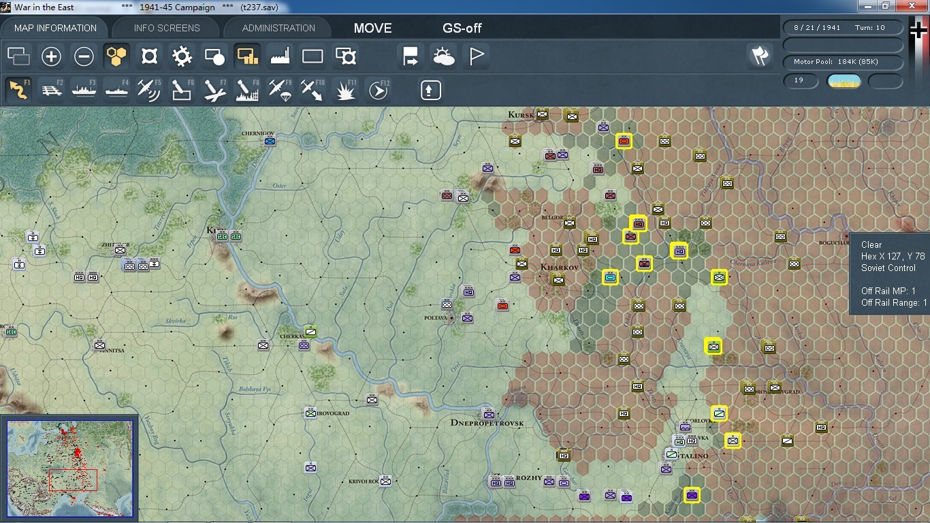Image resolution: width=930 pixels, height=523 pixels.
Task: Click the field showing 19
Action: (x=801, y=81)
